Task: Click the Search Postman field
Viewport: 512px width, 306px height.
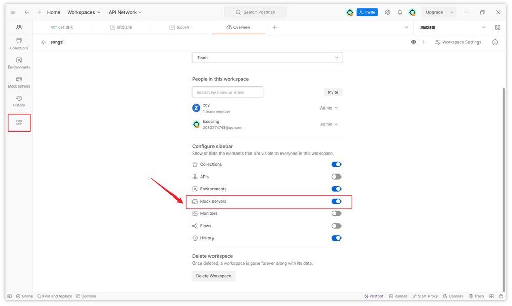Action: (x=255, y=12)
